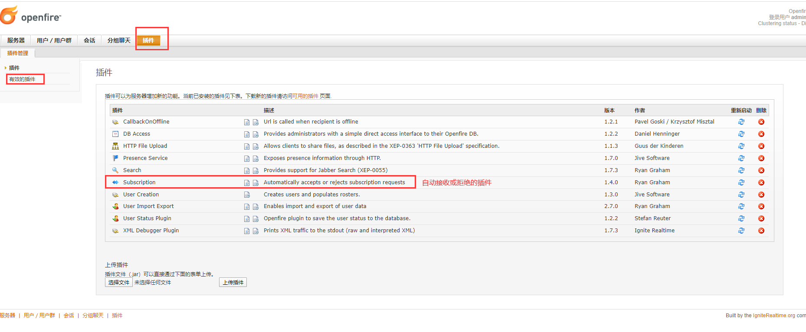This screenshot has width=806, height=332.
Task: Delete the Presence Service plugin
Action: coord(761,158)
